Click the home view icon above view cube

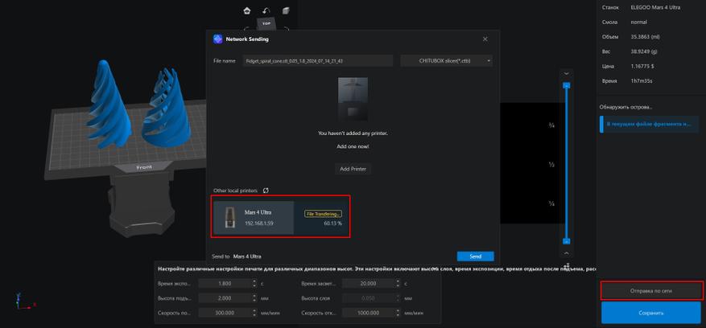coord(246,10)
